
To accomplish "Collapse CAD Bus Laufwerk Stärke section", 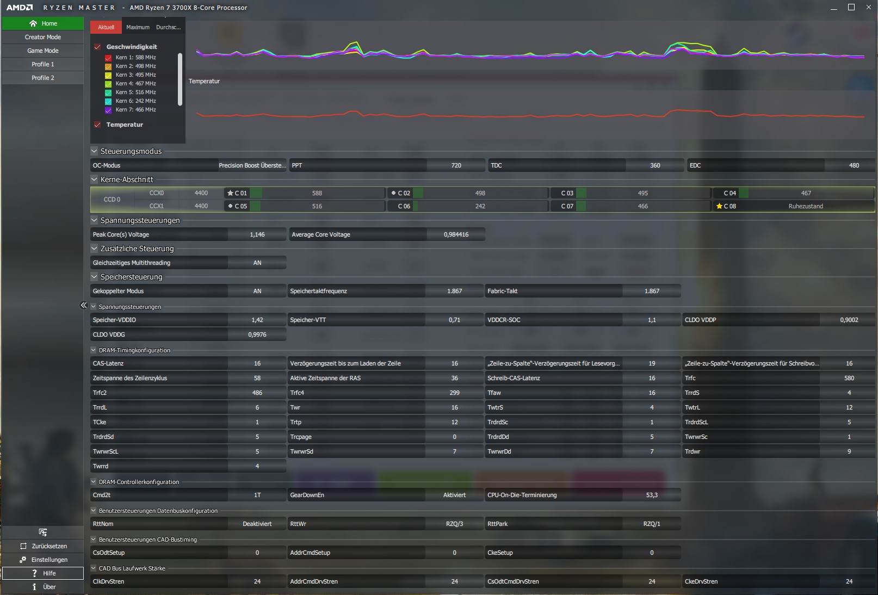I will tap(94, 568).
